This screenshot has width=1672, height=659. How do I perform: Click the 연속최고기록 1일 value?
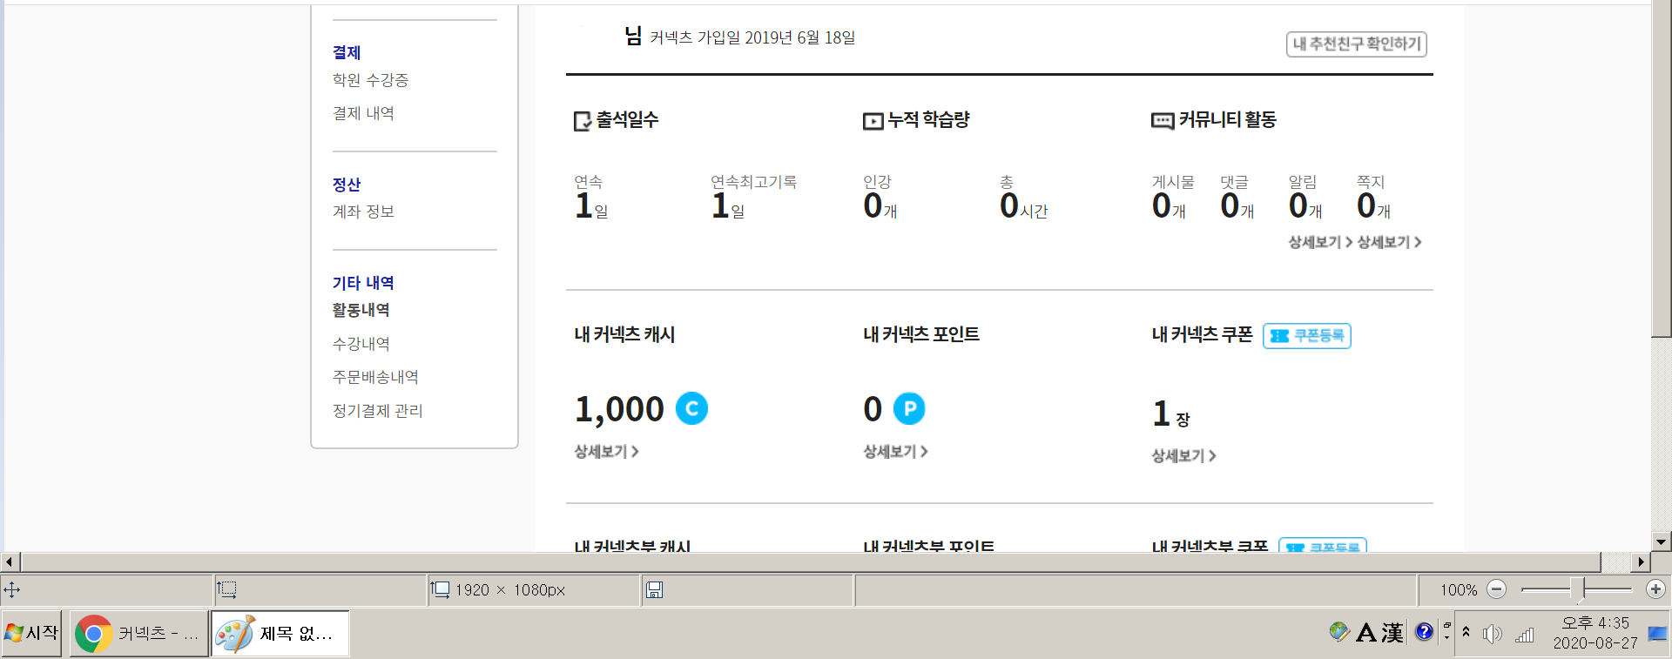pos(728,206)
